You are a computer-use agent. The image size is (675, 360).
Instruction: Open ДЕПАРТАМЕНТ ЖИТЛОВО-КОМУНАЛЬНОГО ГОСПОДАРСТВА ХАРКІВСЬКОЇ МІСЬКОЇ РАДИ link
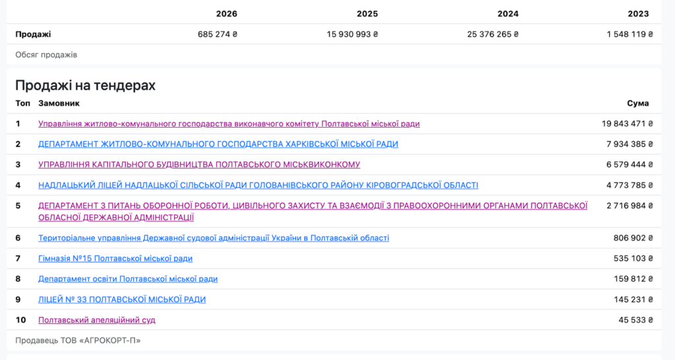pyautogui.click(x=218, y=144)
